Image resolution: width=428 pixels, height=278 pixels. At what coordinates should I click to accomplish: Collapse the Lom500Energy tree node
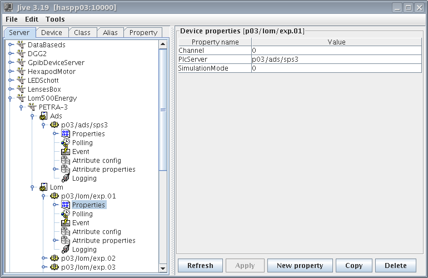tap(10, 98)
